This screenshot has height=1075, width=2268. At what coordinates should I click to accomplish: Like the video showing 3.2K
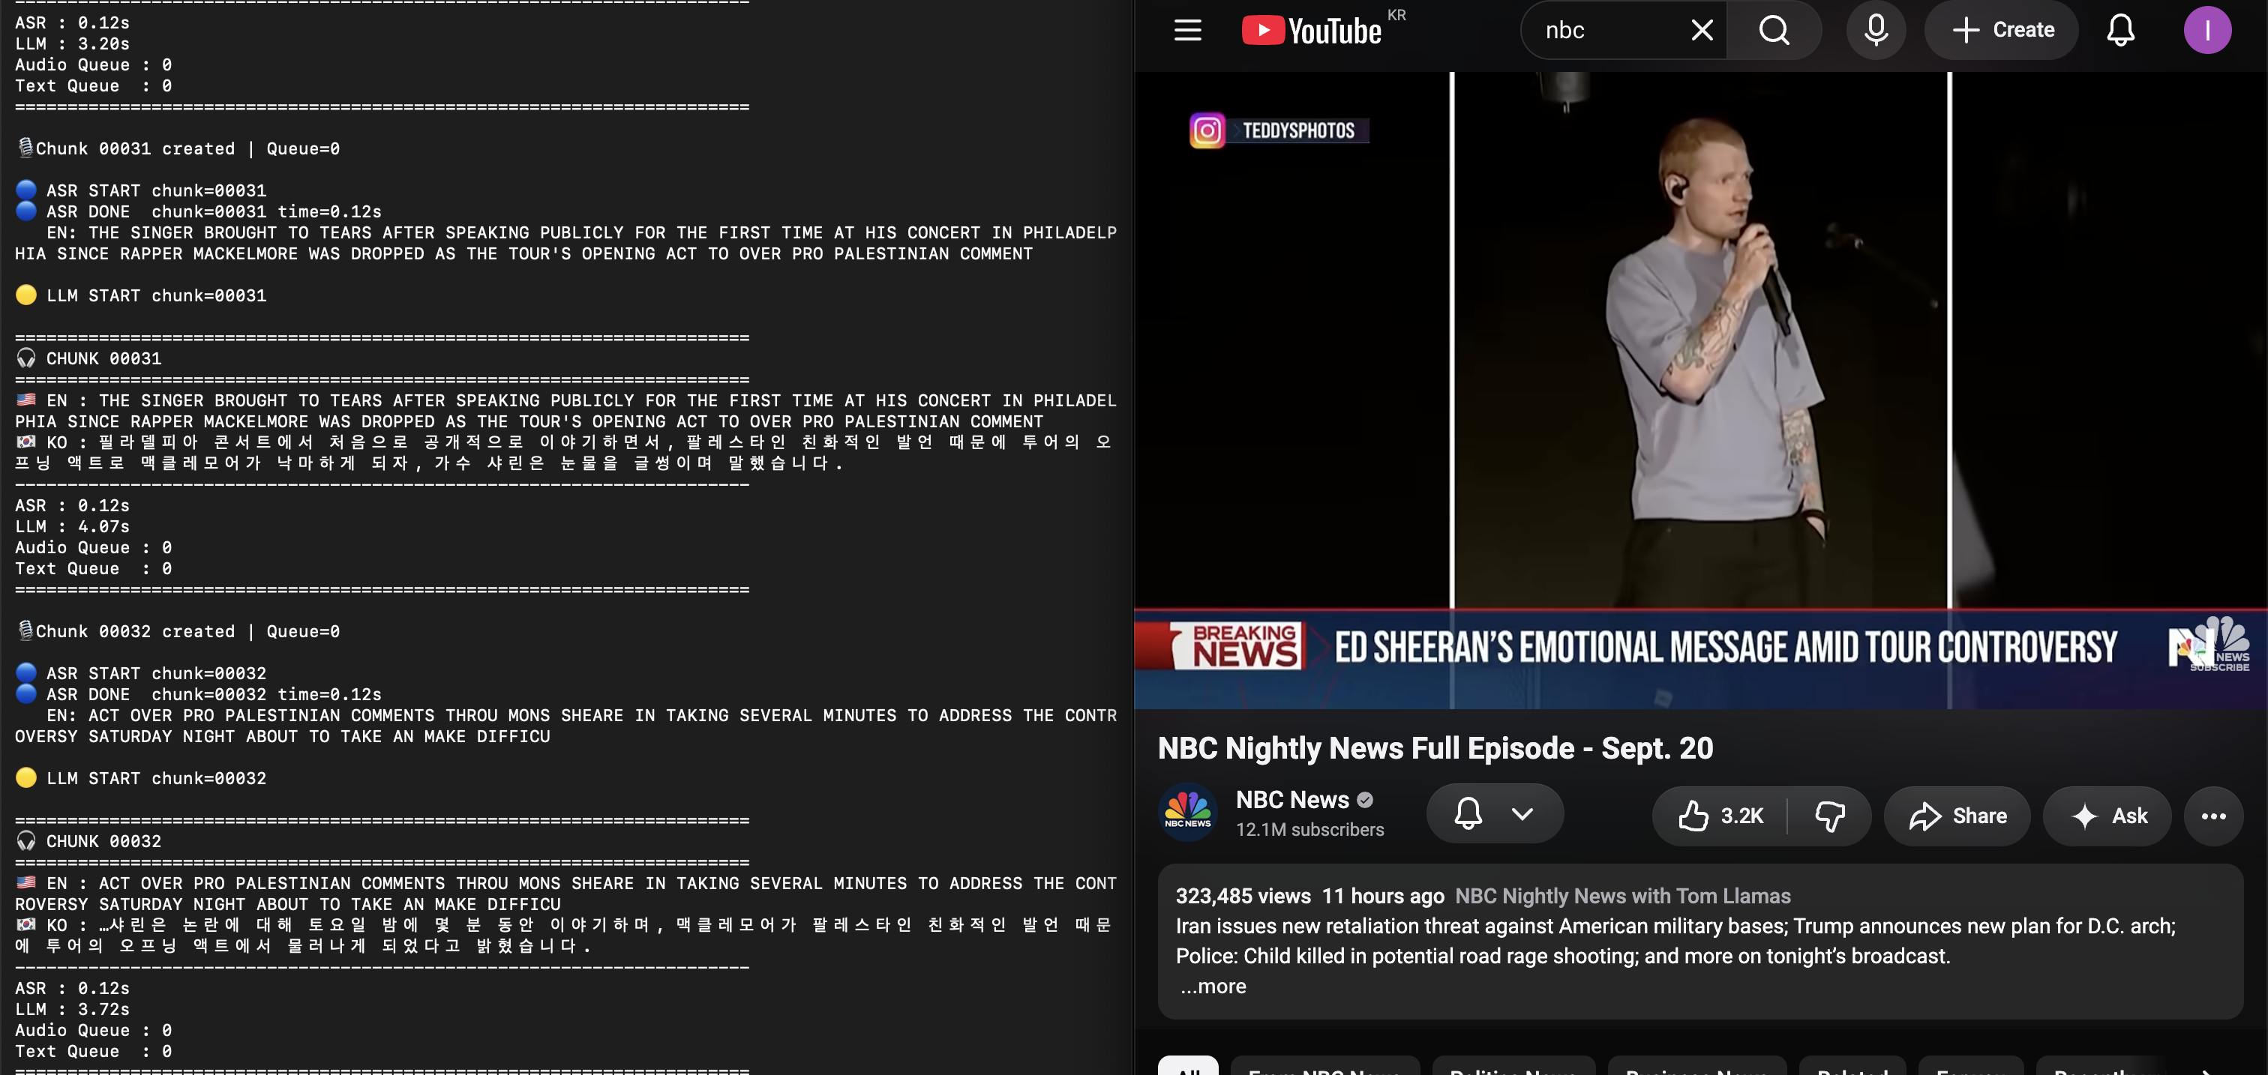coord(1720,816)
